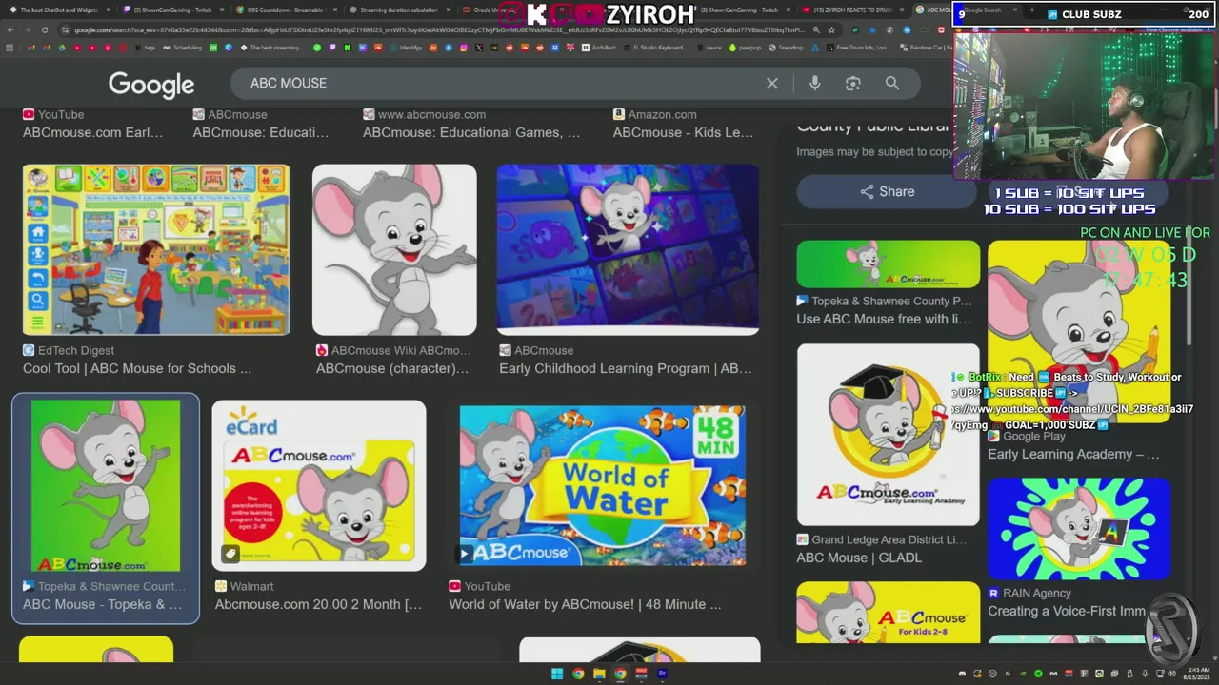Click the browser address bar URL
Screen dimensions: 1219x685
point(438,29)
